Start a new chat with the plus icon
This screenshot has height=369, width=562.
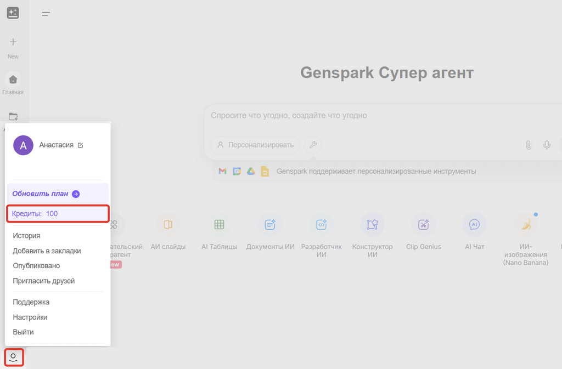[13, 42]
